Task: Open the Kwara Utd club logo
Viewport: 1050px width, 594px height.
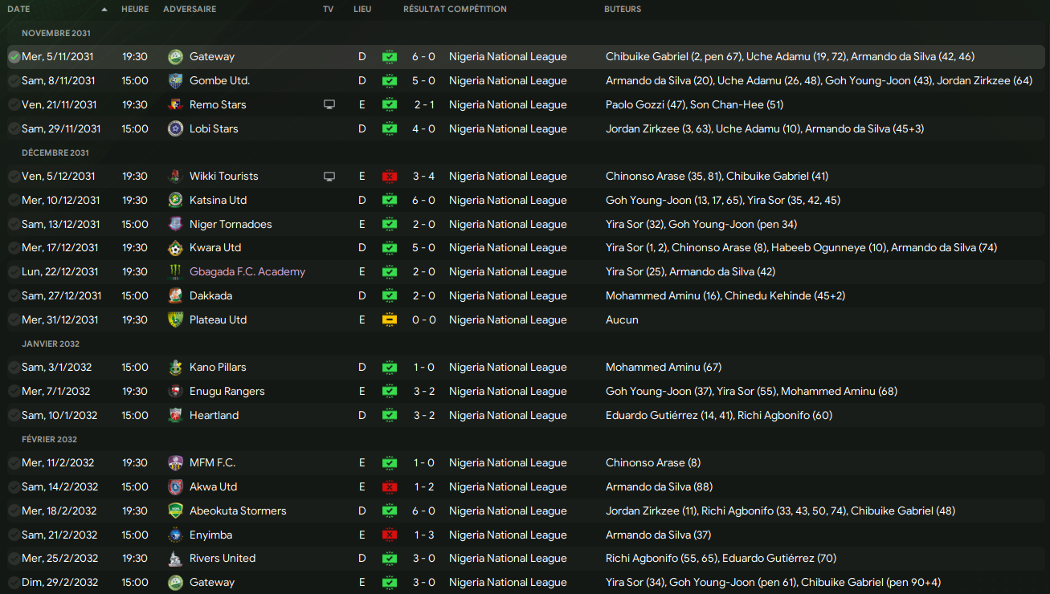Action: tap(175, 247)
